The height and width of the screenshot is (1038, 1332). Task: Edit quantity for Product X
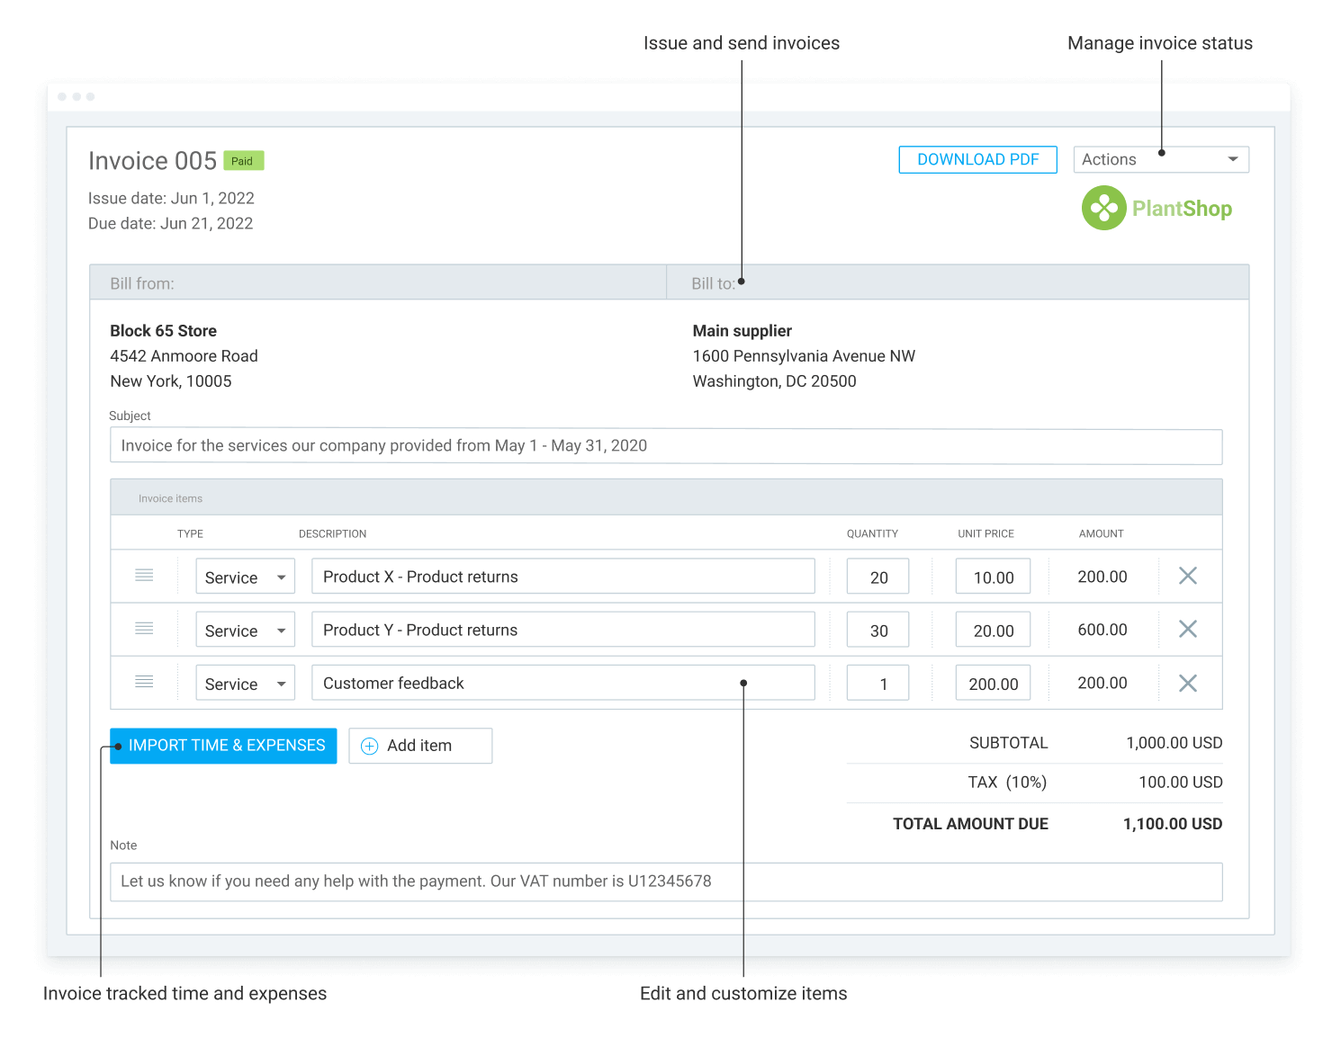877,576
